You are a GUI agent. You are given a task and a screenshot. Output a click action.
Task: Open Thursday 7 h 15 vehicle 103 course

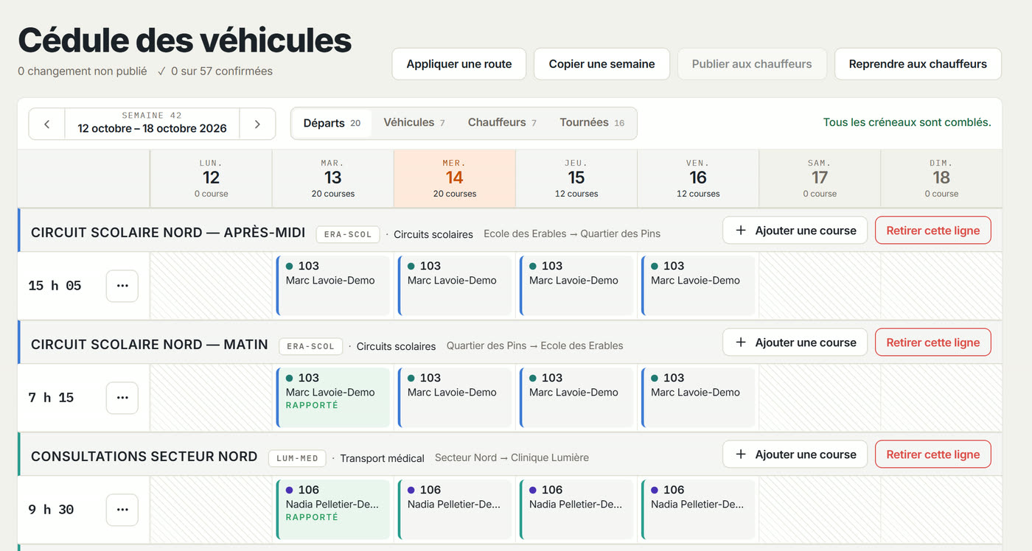[x=576, y=398]
